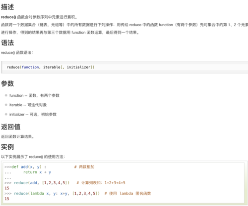This screenshot has width=248, height=206.
Task: Click the word iterable in syntax code
Action: (x=52, y=67)
